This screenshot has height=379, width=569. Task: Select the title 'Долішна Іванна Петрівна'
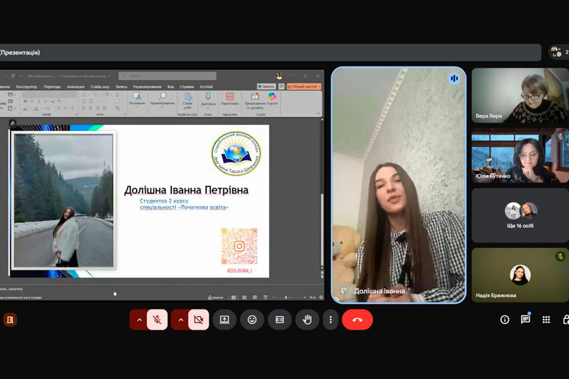pos(186,190)
